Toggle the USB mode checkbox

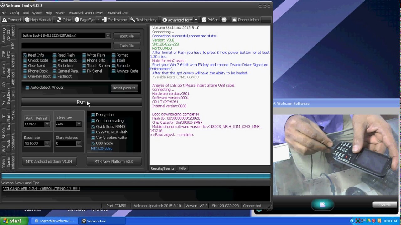93,143
